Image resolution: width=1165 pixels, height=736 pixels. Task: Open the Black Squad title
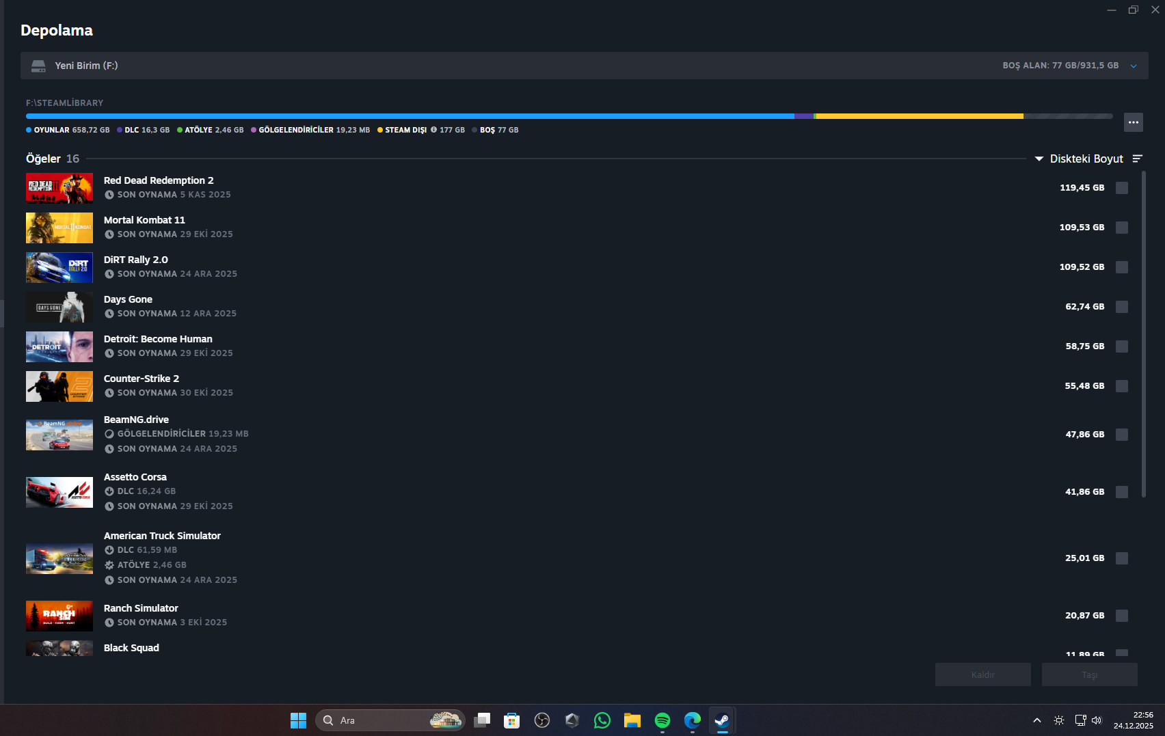(x=131, y=648)
